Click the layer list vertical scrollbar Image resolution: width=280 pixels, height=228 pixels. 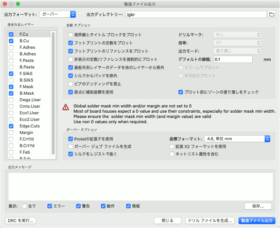tap(53, 93)
